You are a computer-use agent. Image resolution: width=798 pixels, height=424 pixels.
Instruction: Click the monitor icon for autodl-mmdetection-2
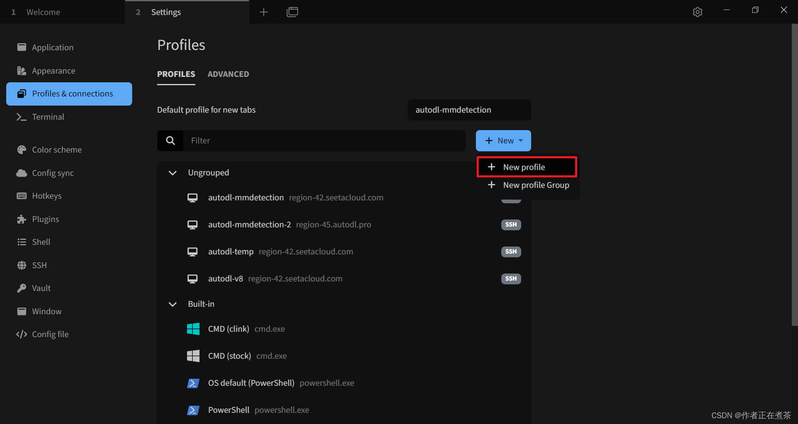(192, 224)
